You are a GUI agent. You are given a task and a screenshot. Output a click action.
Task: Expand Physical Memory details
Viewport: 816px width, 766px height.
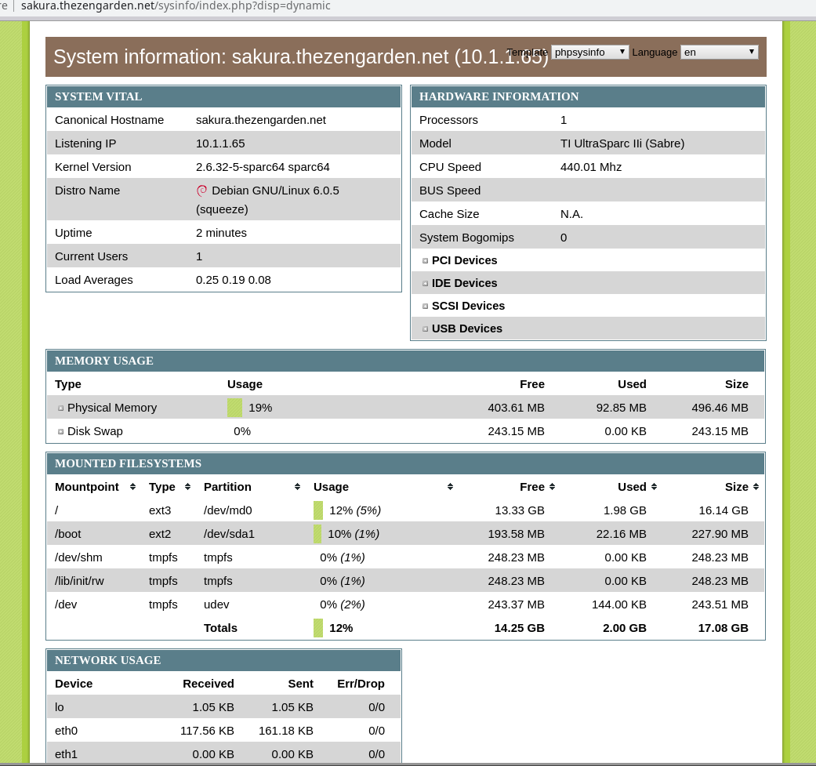click(61, 408)
